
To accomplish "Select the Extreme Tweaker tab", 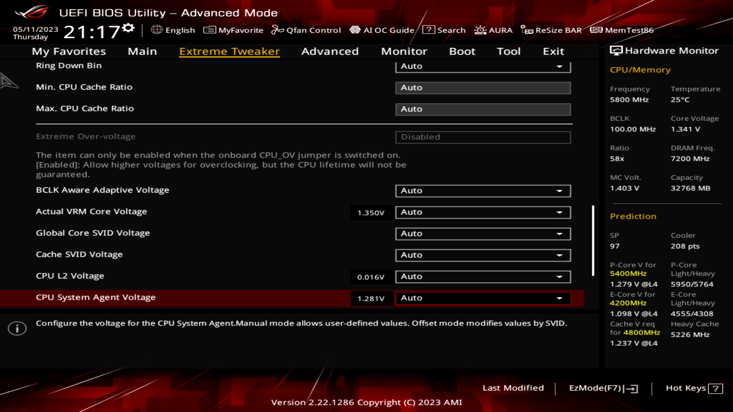I will click(229, 51).
